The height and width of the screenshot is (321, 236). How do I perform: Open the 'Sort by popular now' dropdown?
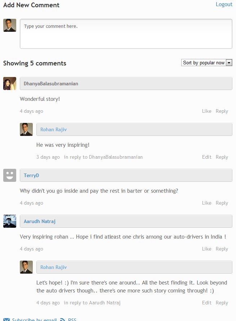206,63
